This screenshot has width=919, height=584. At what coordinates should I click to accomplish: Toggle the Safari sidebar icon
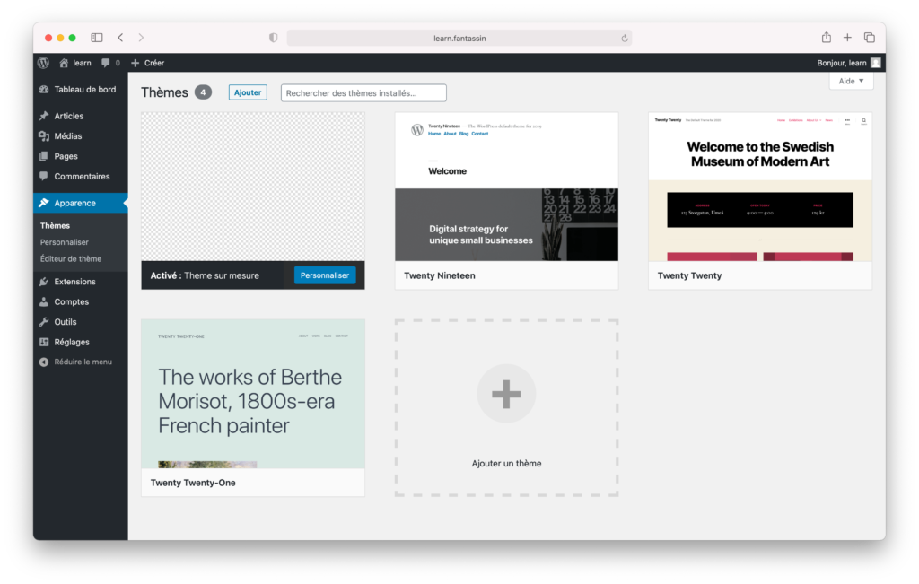tap(97, 38)
